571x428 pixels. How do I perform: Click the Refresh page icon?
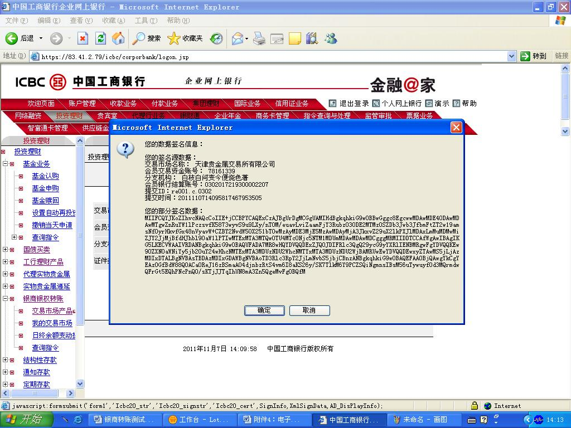tap(100, 38)
